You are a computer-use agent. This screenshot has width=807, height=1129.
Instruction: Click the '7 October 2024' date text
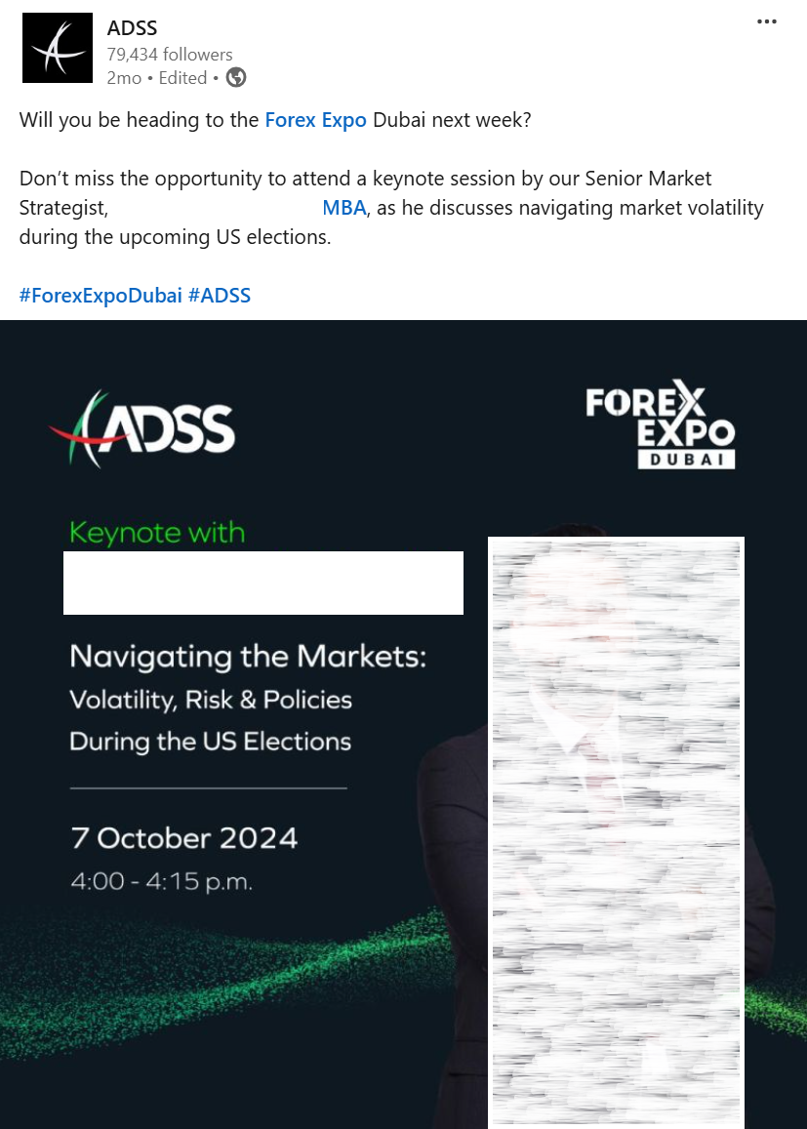[x=184, y=838]
